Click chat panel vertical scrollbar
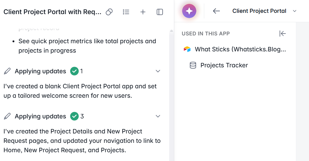309x161 pixels. [x=171, y=95]
